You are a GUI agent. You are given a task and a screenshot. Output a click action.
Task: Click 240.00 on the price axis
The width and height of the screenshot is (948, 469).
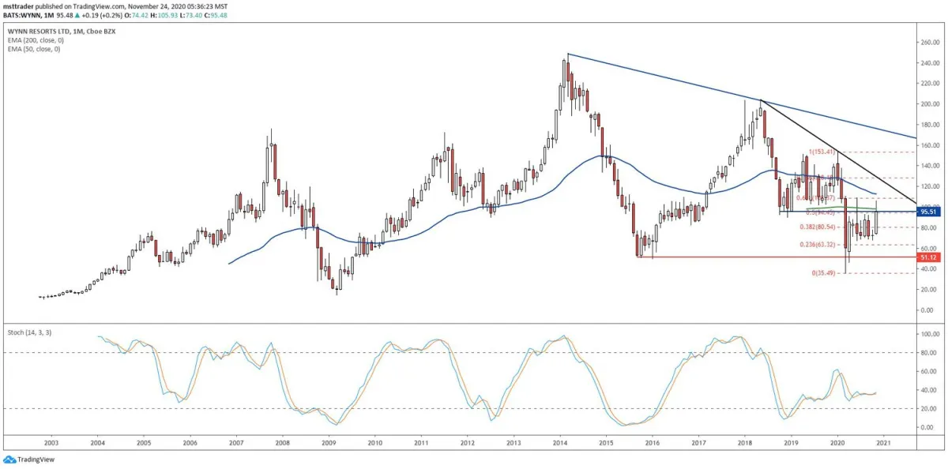coord(931,63)
